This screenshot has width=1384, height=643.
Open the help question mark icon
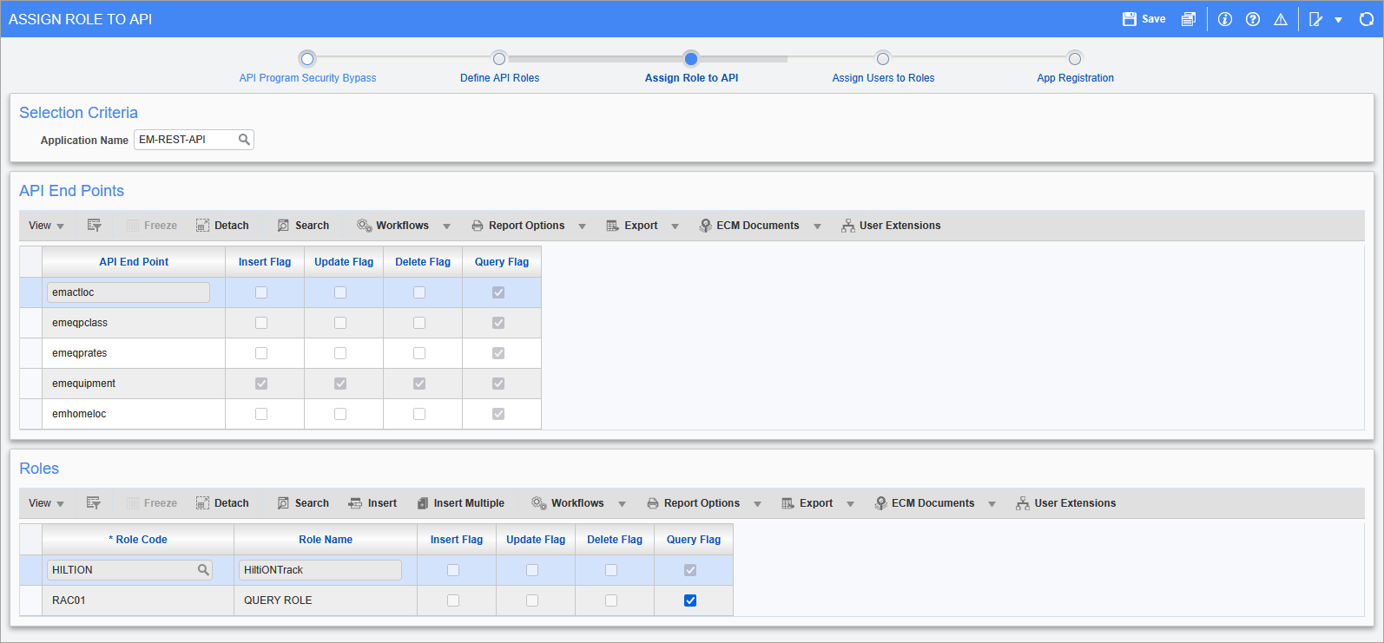coord(1253,19)
